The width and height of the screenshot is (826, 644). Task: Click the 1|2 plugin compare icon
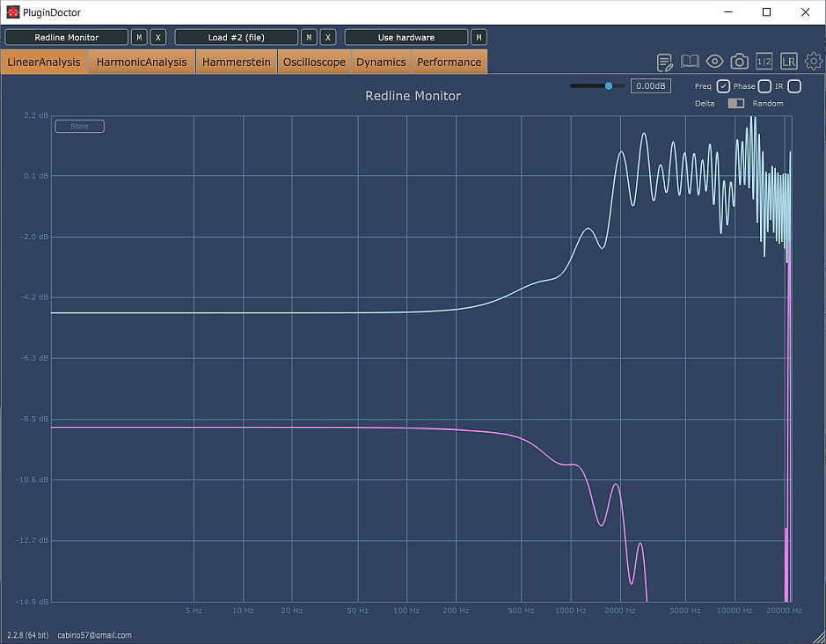pyautogui.click(x=764, y=62)
